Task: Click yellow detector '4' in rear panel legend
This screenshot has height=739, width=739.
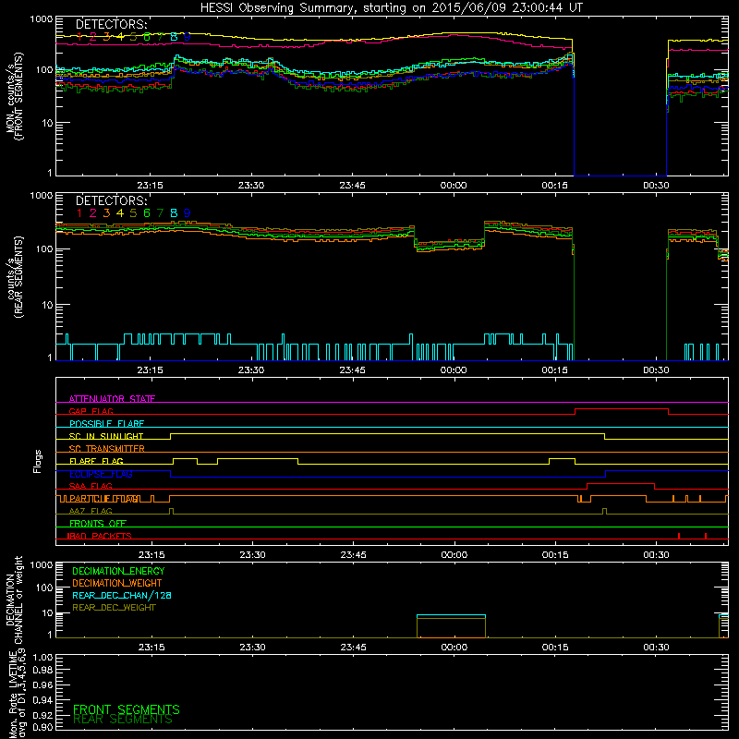Action: [120, 213]
